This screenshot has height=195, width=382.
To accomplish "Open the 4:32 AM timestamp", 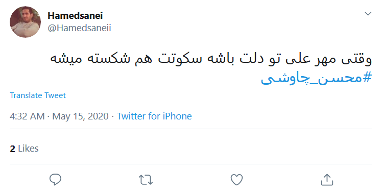I will (27, 116).
